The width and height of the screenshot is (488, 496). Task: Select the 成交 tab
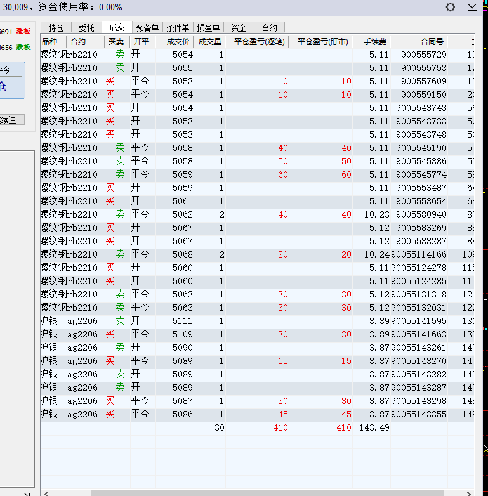click(x=117, y=27)
